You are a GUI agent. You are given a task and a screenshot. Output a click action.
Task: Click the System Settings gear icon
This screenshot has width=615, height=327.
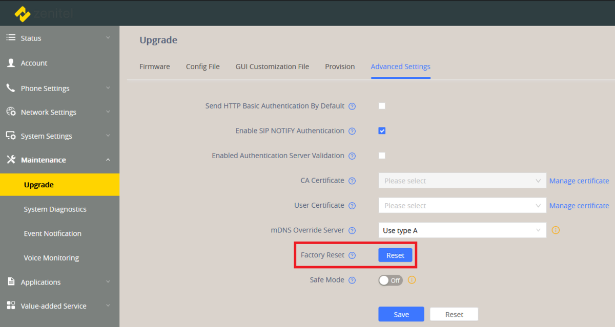[x=11, y=136]
